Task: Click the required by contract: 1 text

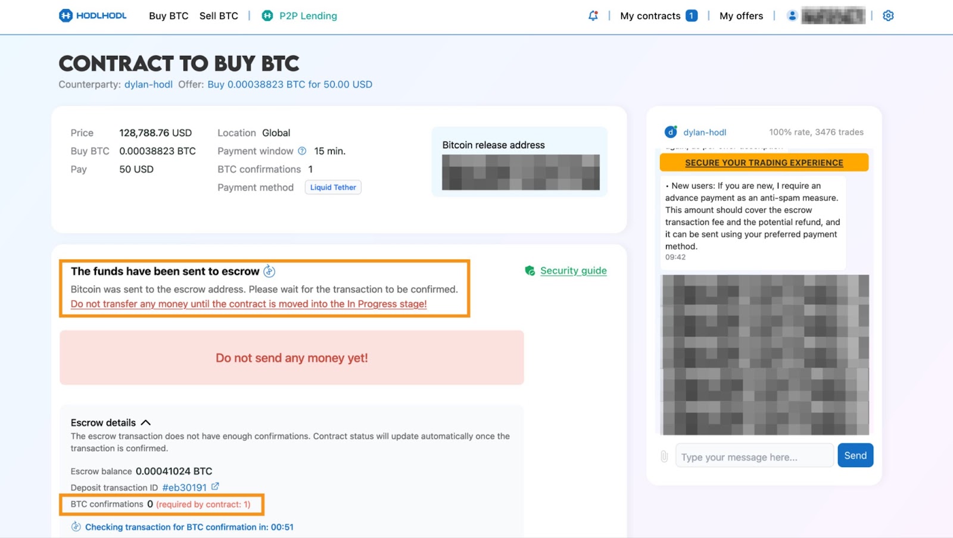Action: coord(203,505)
